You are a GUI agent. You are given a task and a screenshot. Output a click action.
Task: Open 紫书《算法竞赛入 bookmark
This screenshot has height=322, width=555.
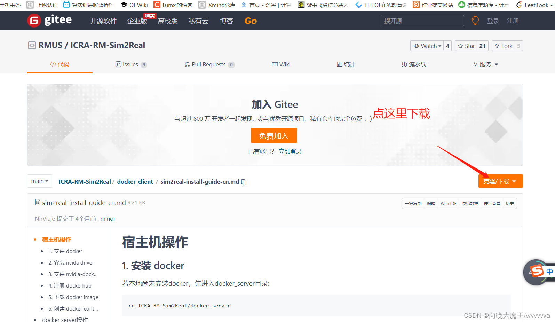point(323,5)
